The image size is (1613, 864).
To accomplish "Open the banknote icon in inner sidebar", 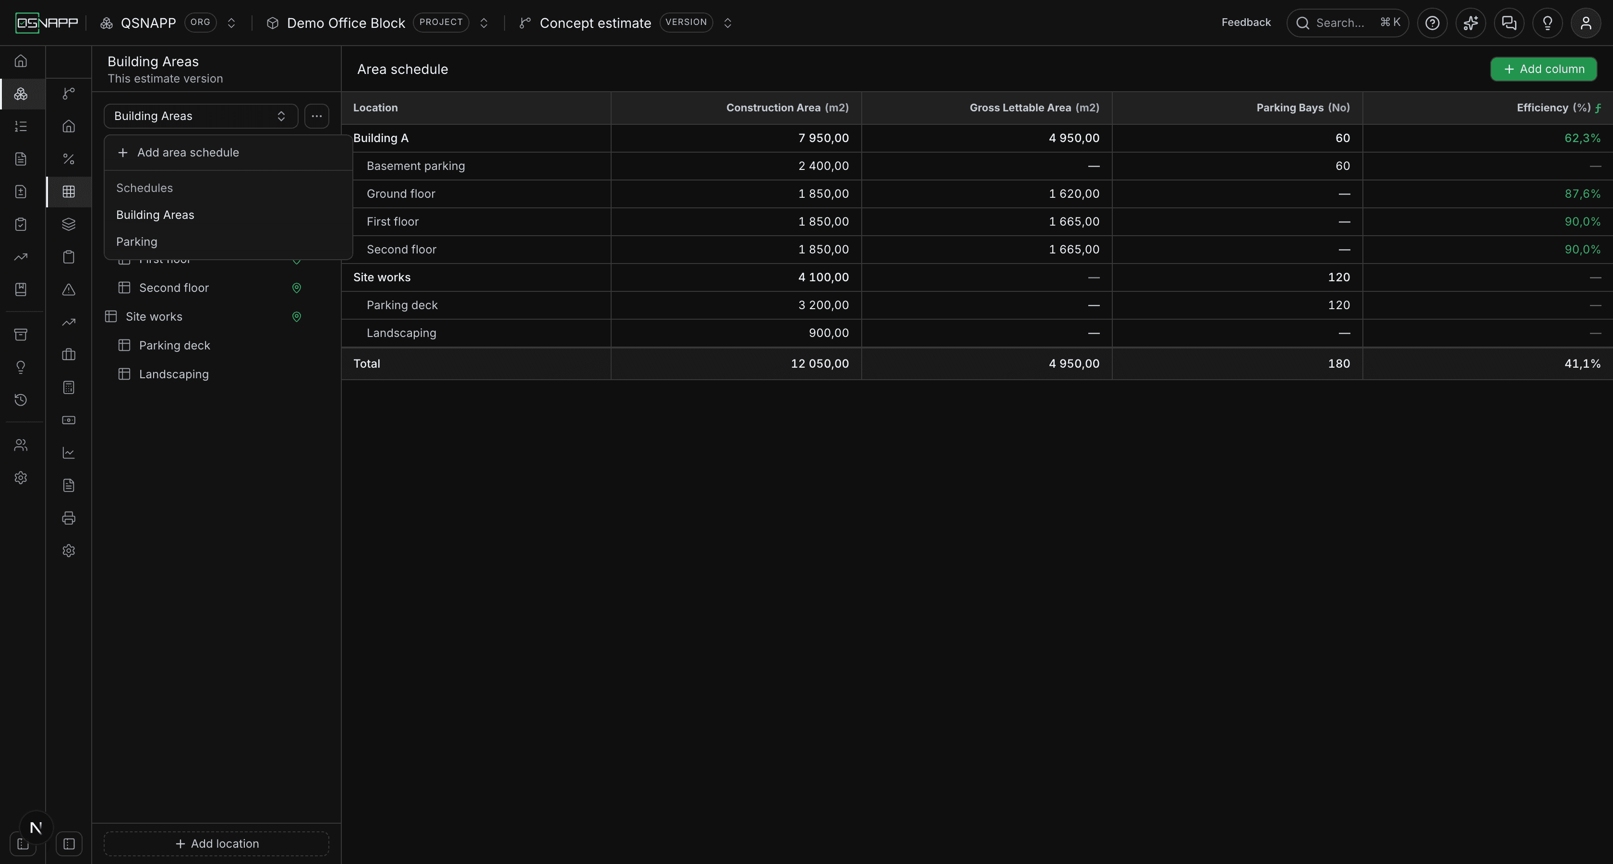I will [x=69, y=420].
